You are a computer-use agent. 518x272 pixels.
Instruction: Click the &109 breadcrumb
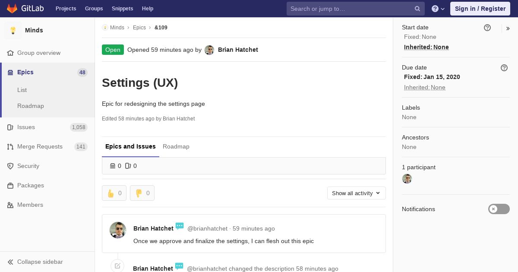[161, 28]
